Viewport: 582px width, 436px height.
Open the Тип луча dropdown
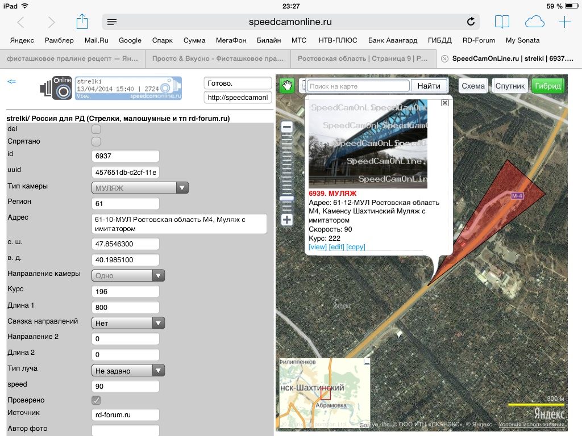(128, 371)
